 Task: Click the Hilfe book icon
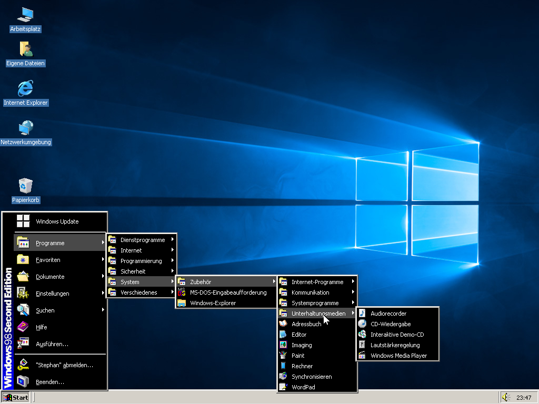pyautogui.click(x=23, y=327)
